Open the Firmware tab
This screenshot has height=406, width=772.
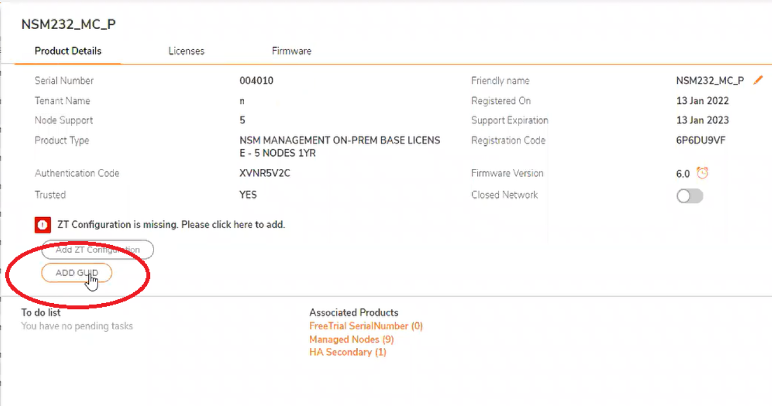point(291,51)
